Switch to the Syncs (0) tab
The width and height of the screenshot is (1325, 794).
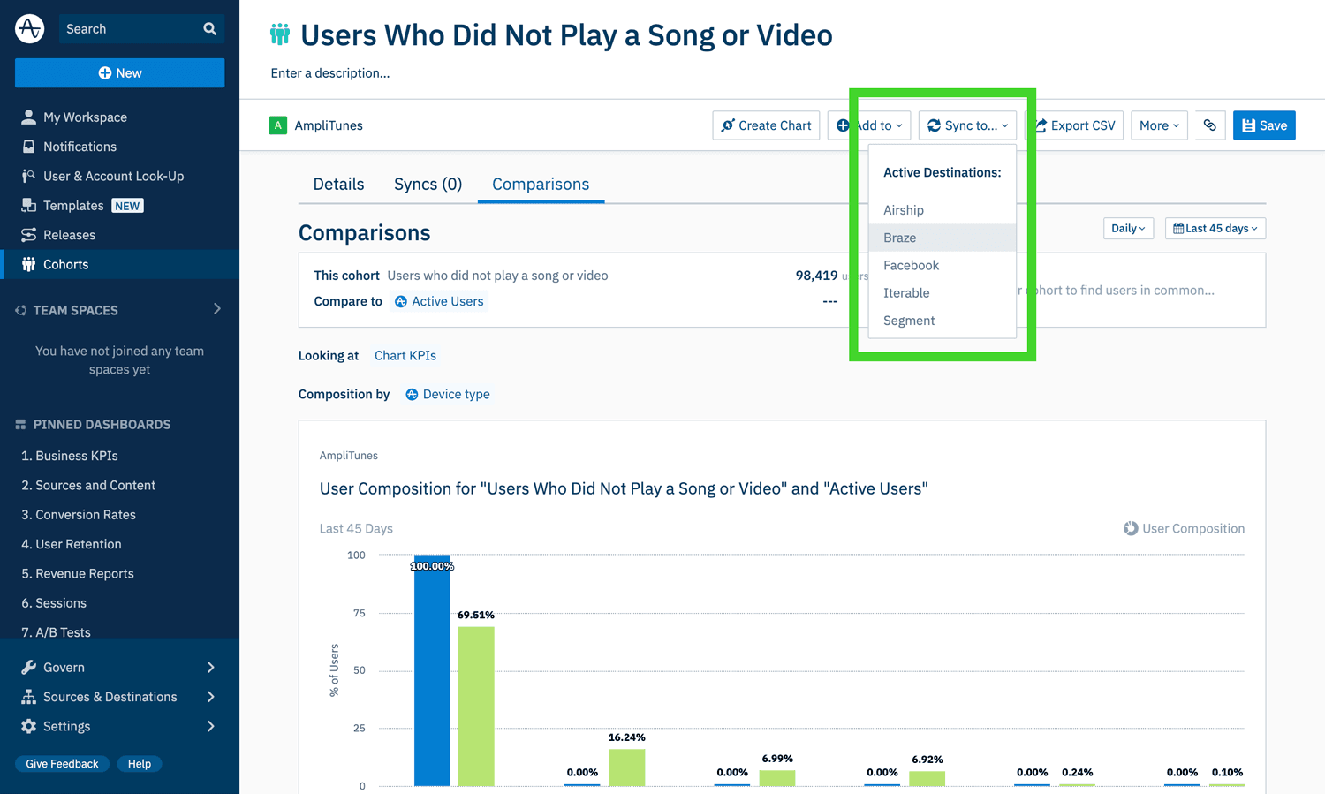coord(428,184)
